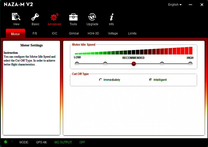Minimize the NAZA-M V2 window
Screen dimensions: 208x147
click(191, 5)
